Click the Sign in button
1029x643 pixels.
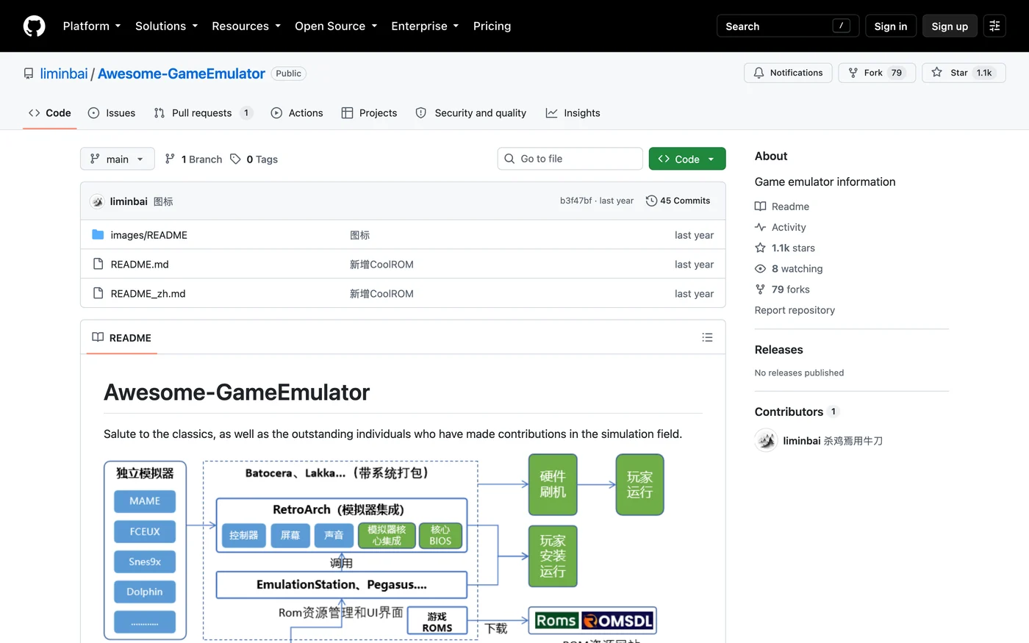(891, 26)
